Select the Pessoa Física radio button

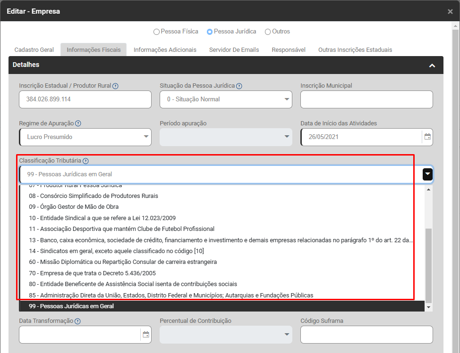156,32
